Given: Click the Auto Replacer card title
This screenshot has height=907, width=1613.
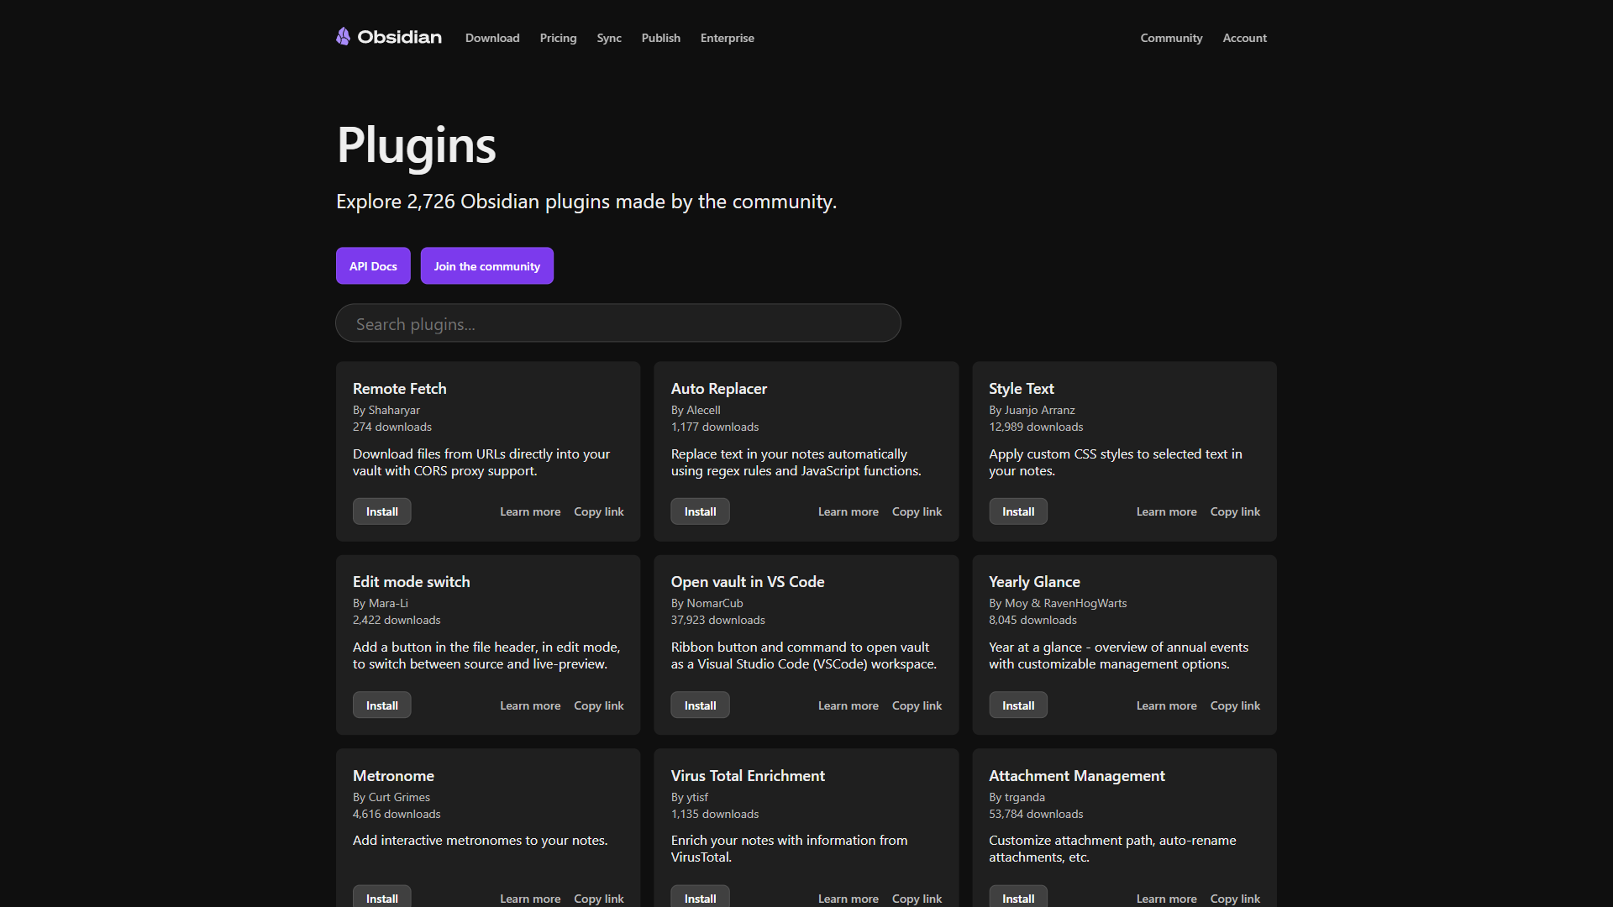Looking at the screenshot, I should [718, 389].
